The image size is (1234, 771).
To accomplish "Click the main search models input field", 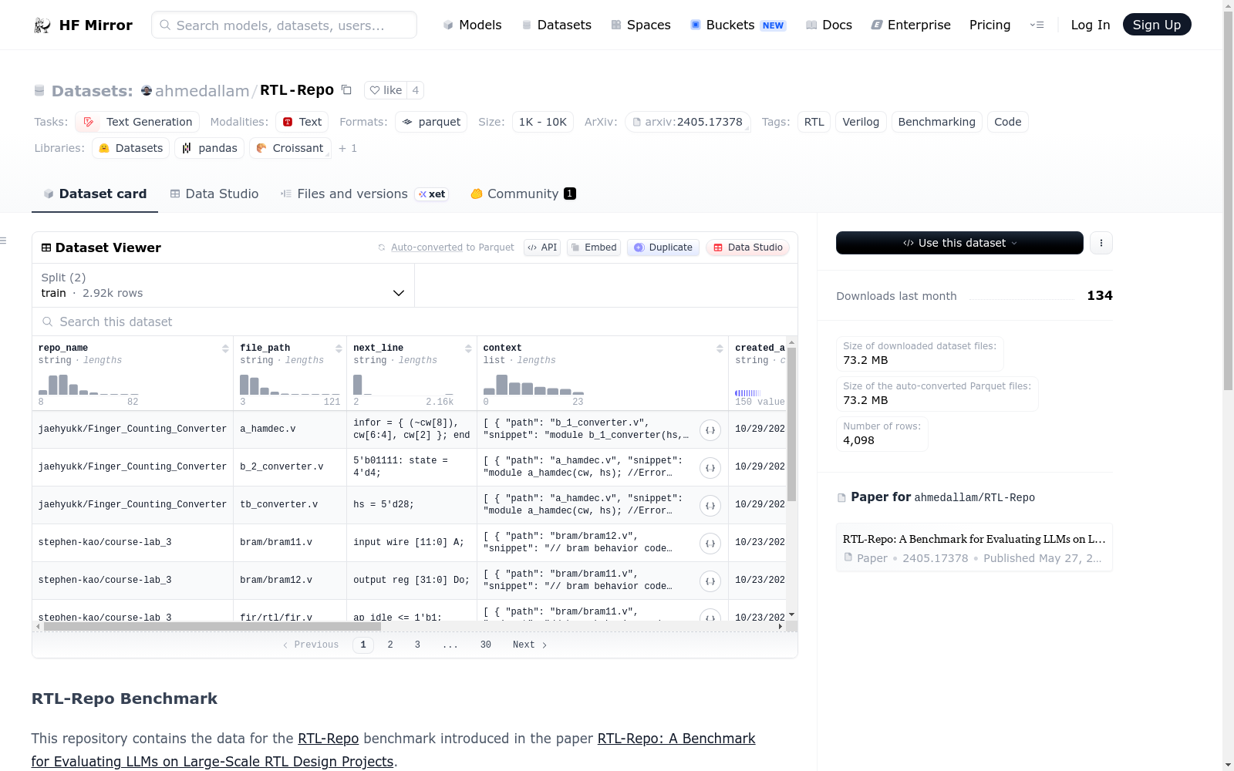I will 284,25.
